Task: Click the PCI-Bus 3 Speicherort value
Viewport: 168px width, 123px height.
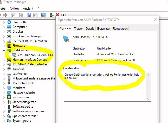Action: [116, 60]
